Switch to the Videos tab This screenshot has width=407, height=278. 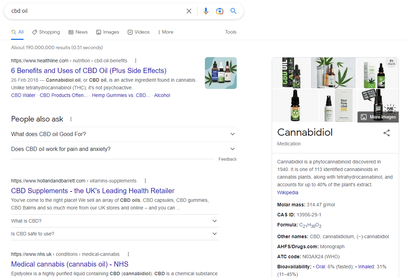[x=138, y=32]
